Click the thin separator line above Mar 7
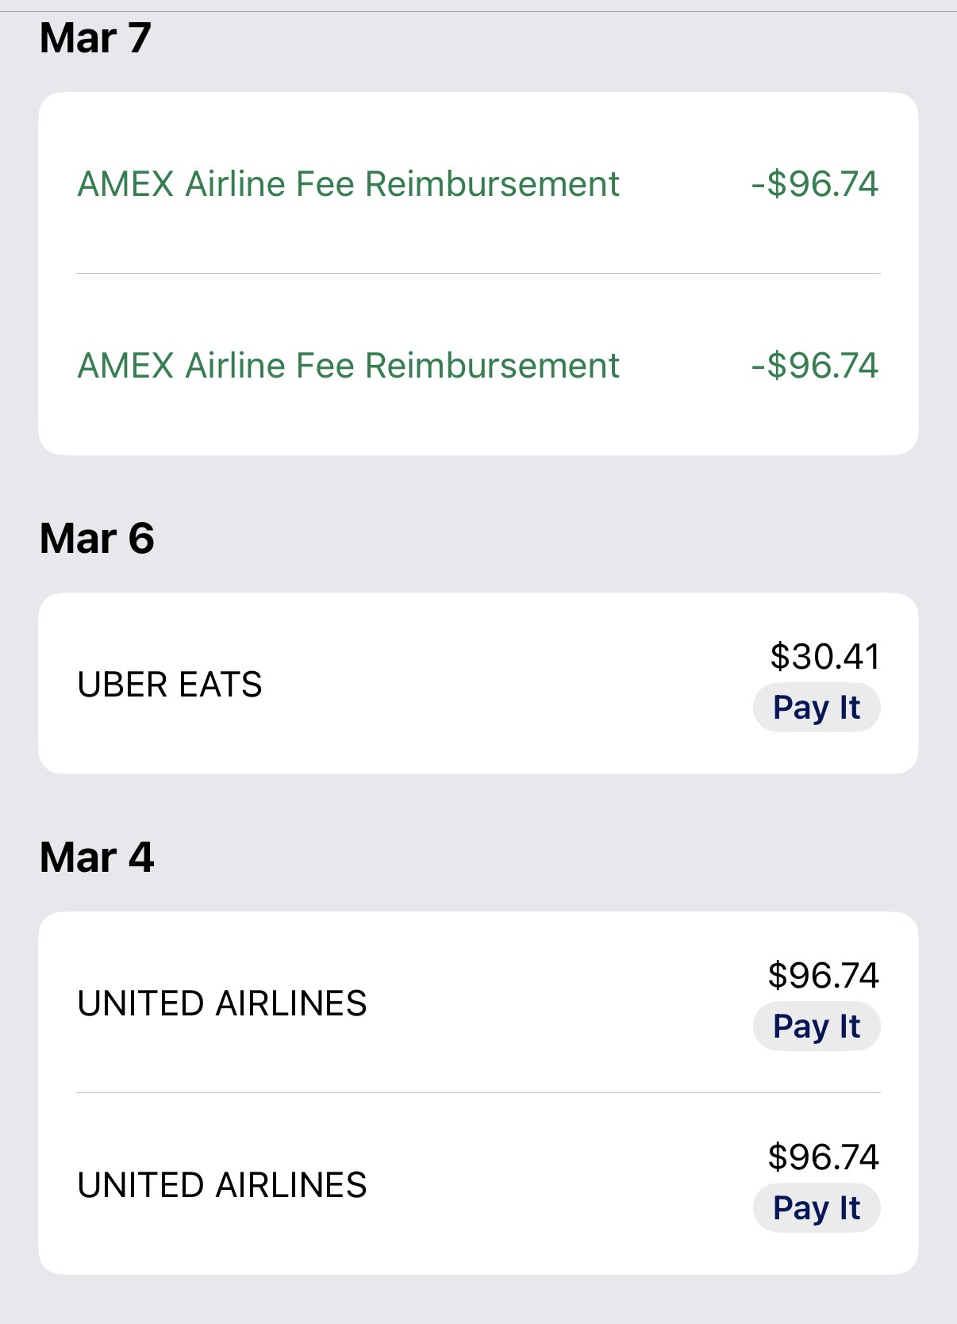This screenshot has height=1324, width=957. point(478,12)
